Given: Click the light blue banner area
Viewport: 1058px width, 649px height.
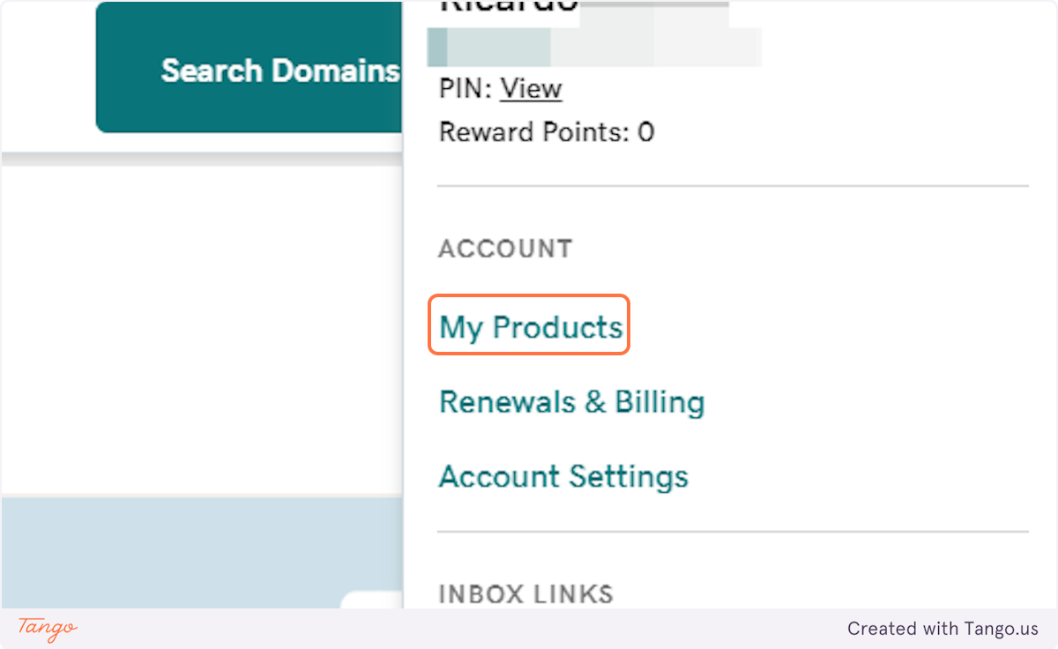Looking at the screenshot, I should click(202, 552).
